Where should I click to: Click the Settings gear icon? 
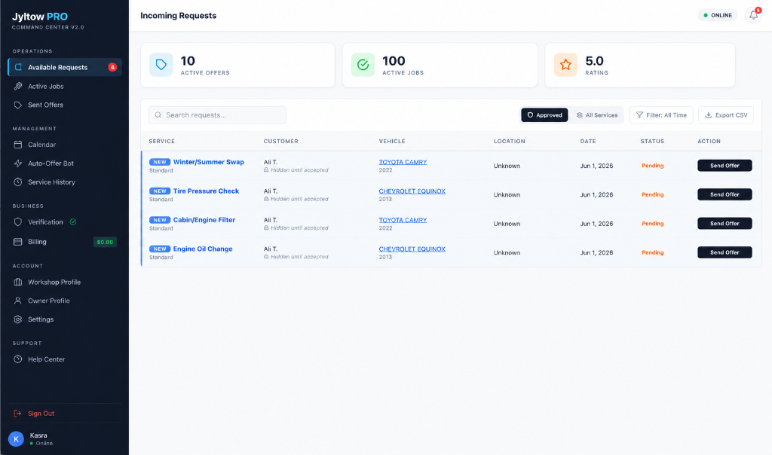point(18,319)
